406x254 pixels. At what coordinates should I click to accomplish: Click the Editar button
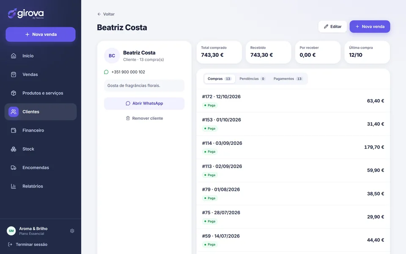[x=332, y=26]
